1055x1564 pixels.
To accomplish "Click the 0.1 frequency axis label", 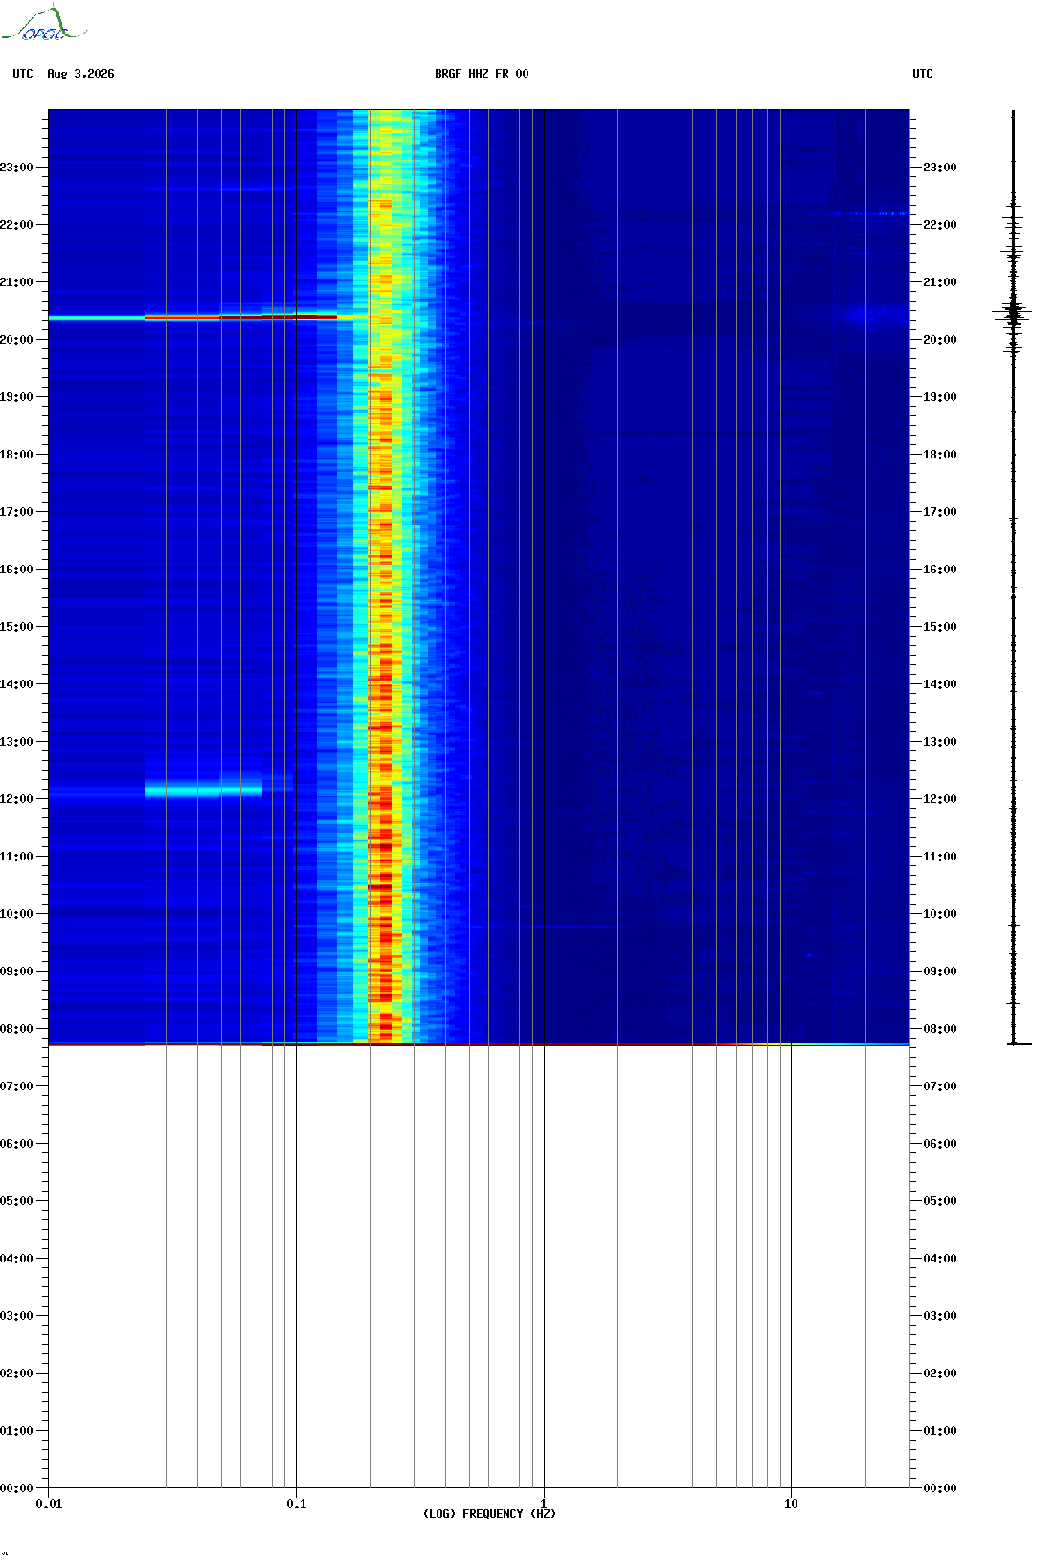I will click(x=297, y=1504).
